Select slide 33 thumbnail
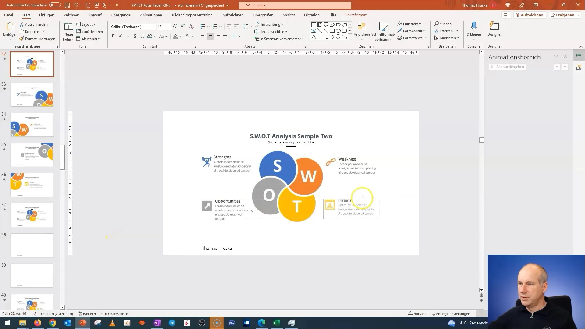 [32, 94]
